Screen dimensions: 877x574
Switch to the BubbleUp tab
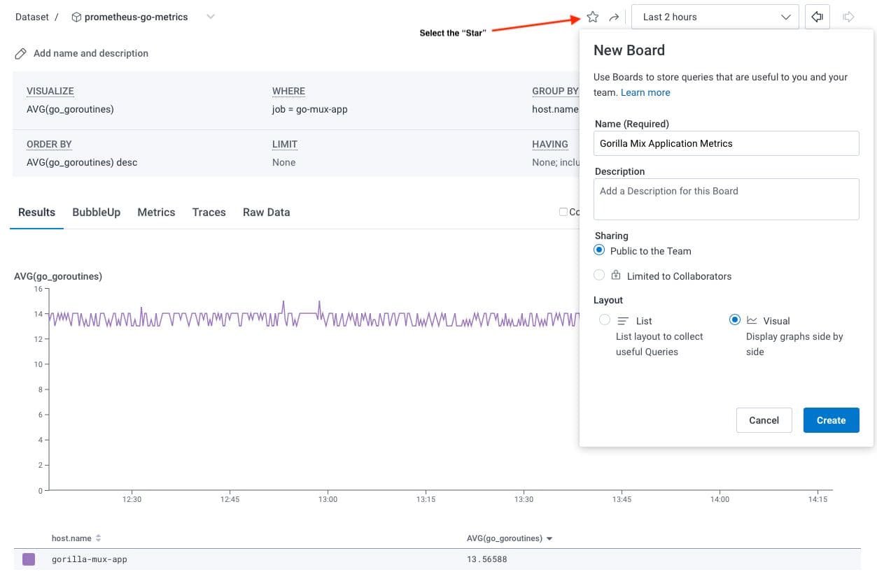pos(96,212)
